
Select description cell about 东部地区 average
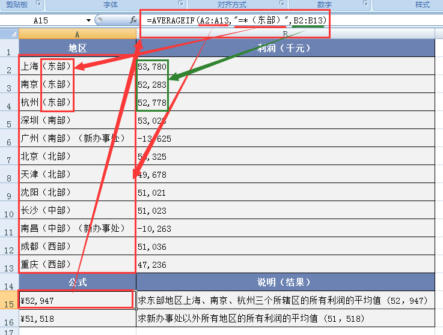pyautogui.click(x=286, y=300)
